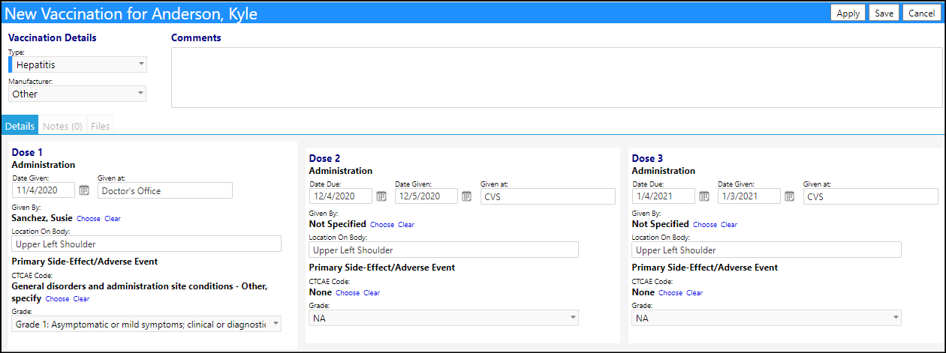Edit the Dose 3 Date Due field 1/4/2021
This screenshot has width=946, height=353.
[664, 196]
